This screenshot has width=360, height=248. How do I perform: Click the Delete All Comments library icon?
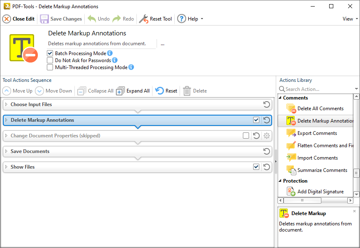[291, 109]
